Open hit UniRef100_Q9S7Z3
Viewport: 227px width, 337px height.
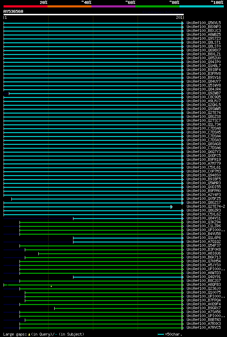tap(204, 38)
